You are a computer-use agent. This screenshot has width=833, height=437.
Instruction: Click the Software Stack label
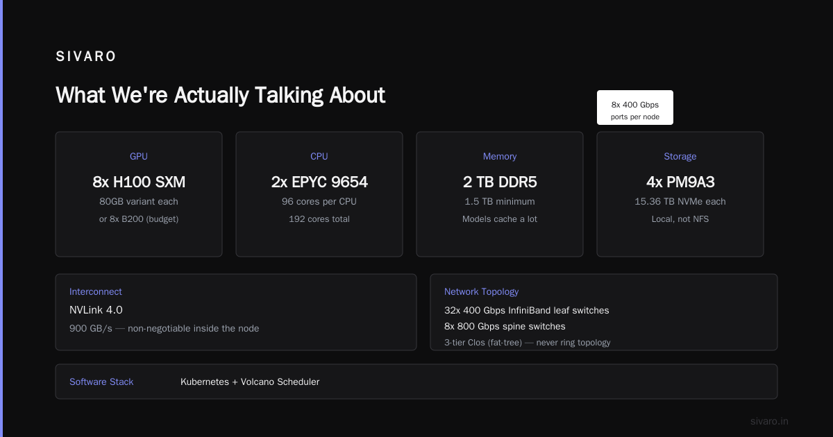[101, 382]
